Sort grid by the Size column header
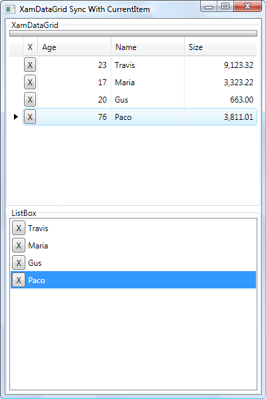Viewport: 266px width, 399px height. (221, 47)
